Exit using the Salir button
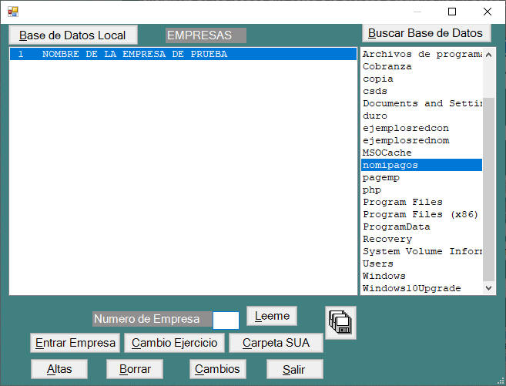This screenshot has height=386, width=506. (294, 369)
